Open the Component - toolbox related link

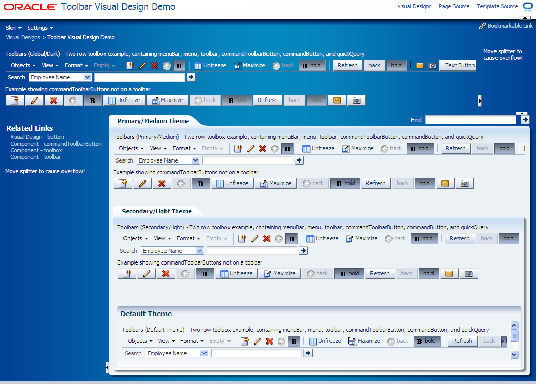click(36, 150)
